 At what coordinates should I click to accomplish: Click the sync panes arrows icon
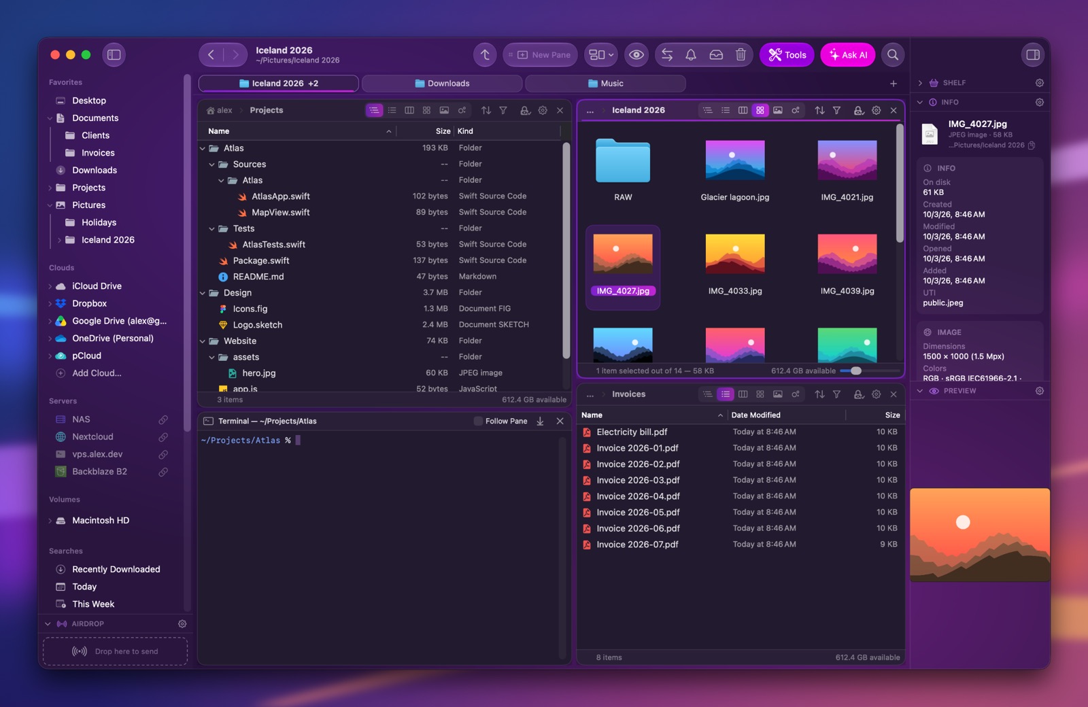(x=667, y=55)
